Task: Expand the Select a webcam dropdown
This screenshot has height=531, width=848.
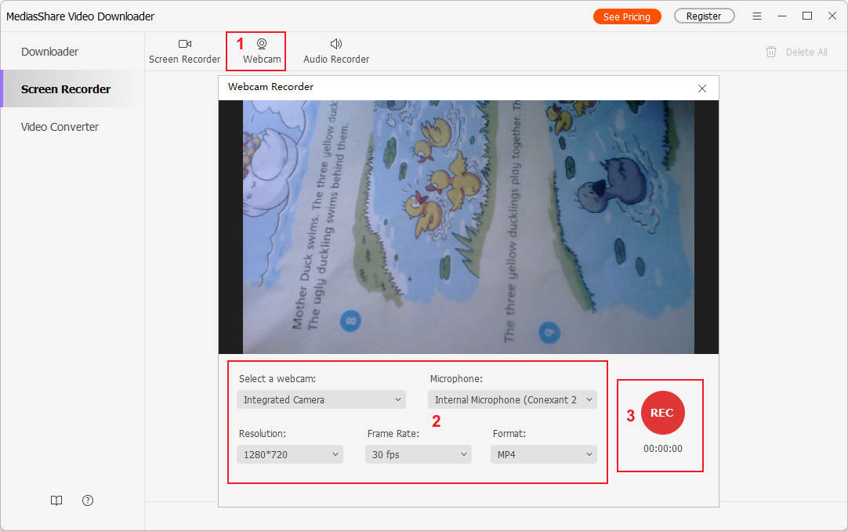Action: (x=321, y=399)
